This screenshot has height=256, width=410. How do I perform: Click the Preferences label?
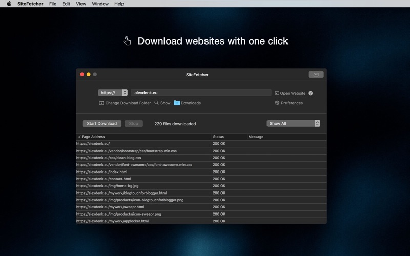tap(292, 103)
